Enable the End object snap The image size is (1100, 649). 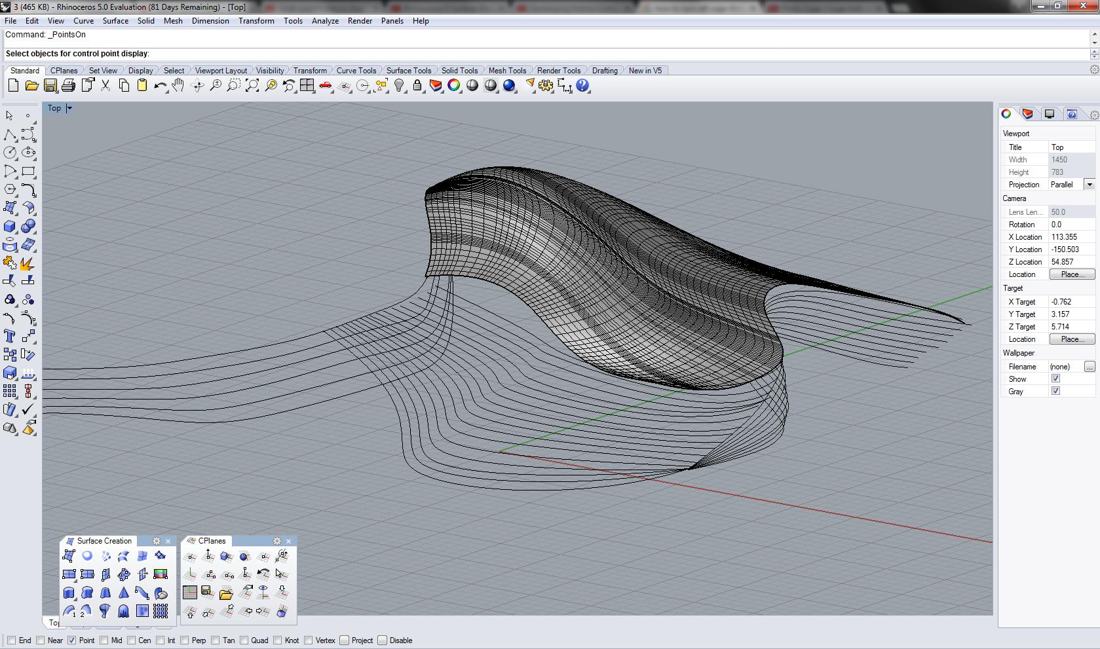pos(12,640)
